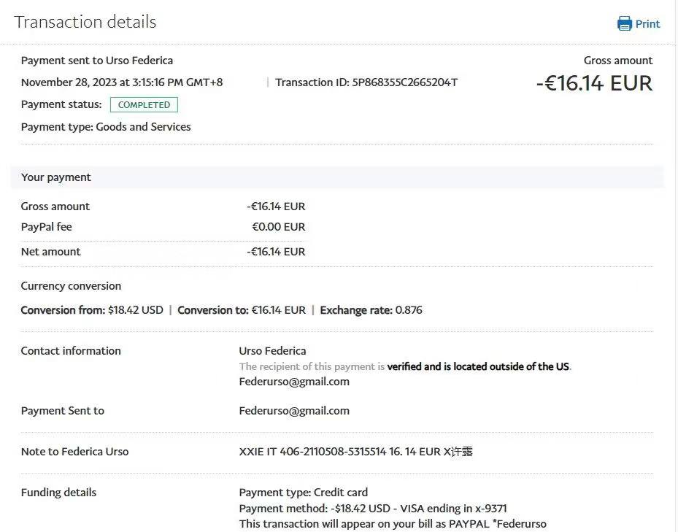
Task: Click the email under Contact information
Action: 294,382
